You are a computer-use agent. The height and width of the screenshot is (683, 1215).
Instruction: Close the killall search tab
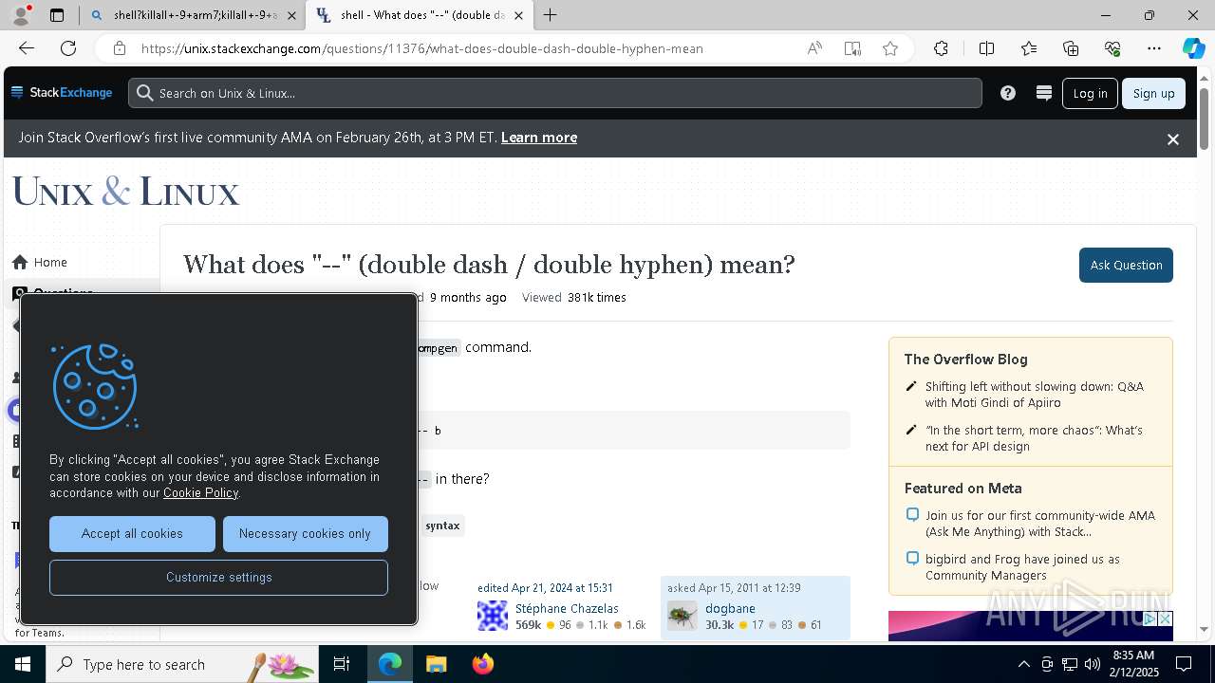(x=291, y=15)
